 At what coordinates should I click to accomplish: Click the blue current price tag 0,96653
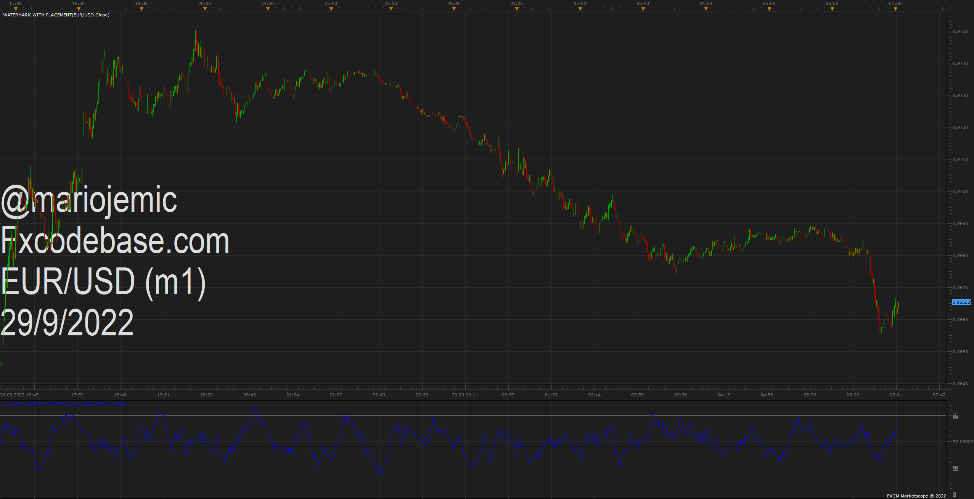[x=961, y=302]
